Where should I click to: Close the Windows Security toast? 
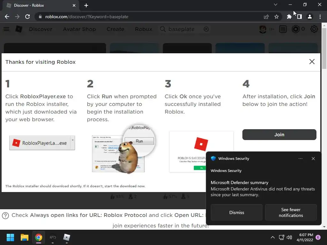click(313, 159)
